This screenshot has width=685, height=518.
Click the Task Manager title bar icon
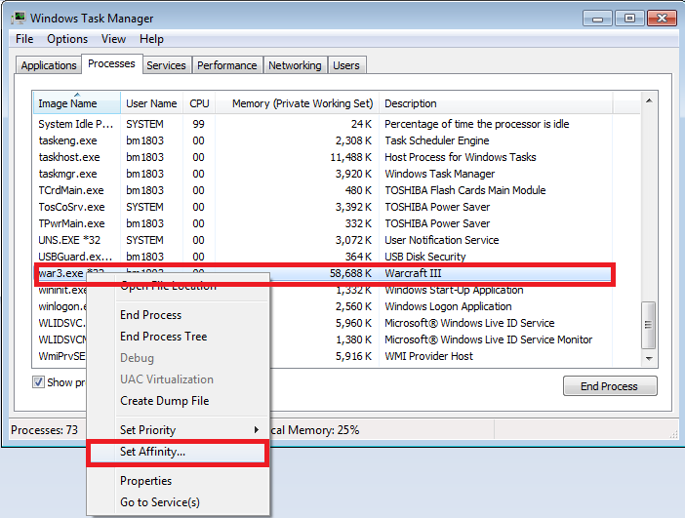[18, 19]
